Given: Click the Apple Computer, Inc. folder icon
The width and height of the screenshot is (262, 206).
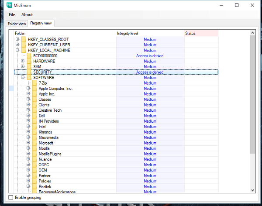Looking at the screenshot, I should [34, 89].
